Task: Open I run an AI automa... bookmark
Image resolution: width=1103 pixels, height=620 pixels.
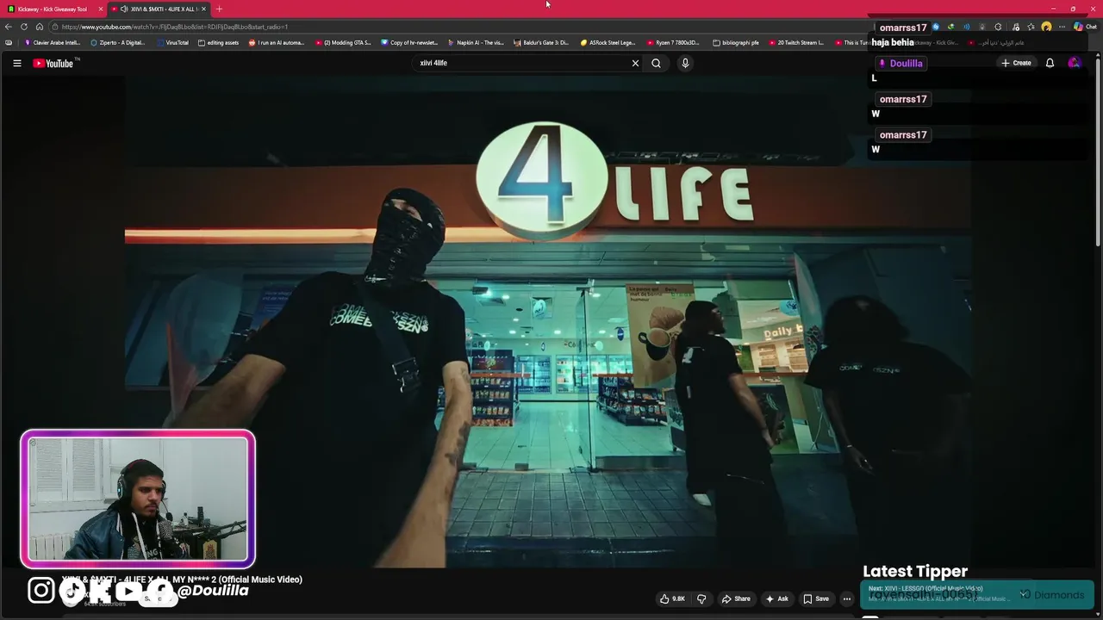Action: [277, 42]
